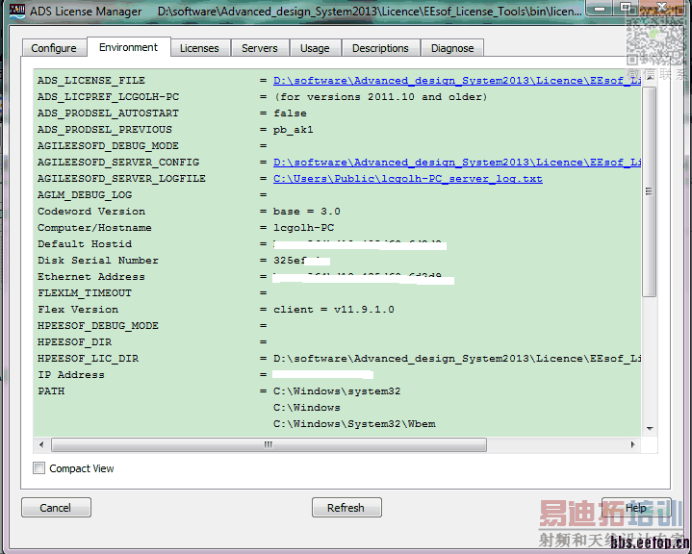
Task: Click the AGLM_DEBUG_LOG label
Action: (85, 195)
